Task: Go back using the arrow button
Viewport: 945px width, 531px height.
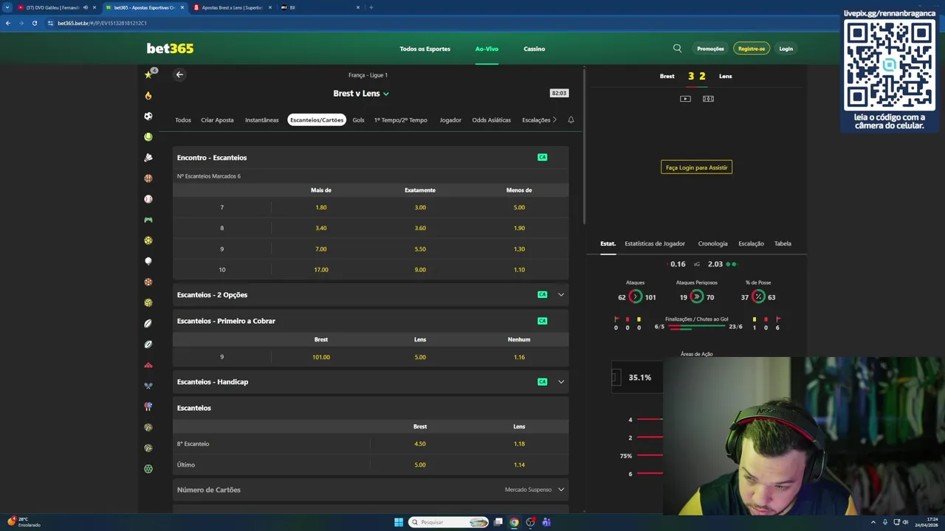Action: [x=179, y=74]
